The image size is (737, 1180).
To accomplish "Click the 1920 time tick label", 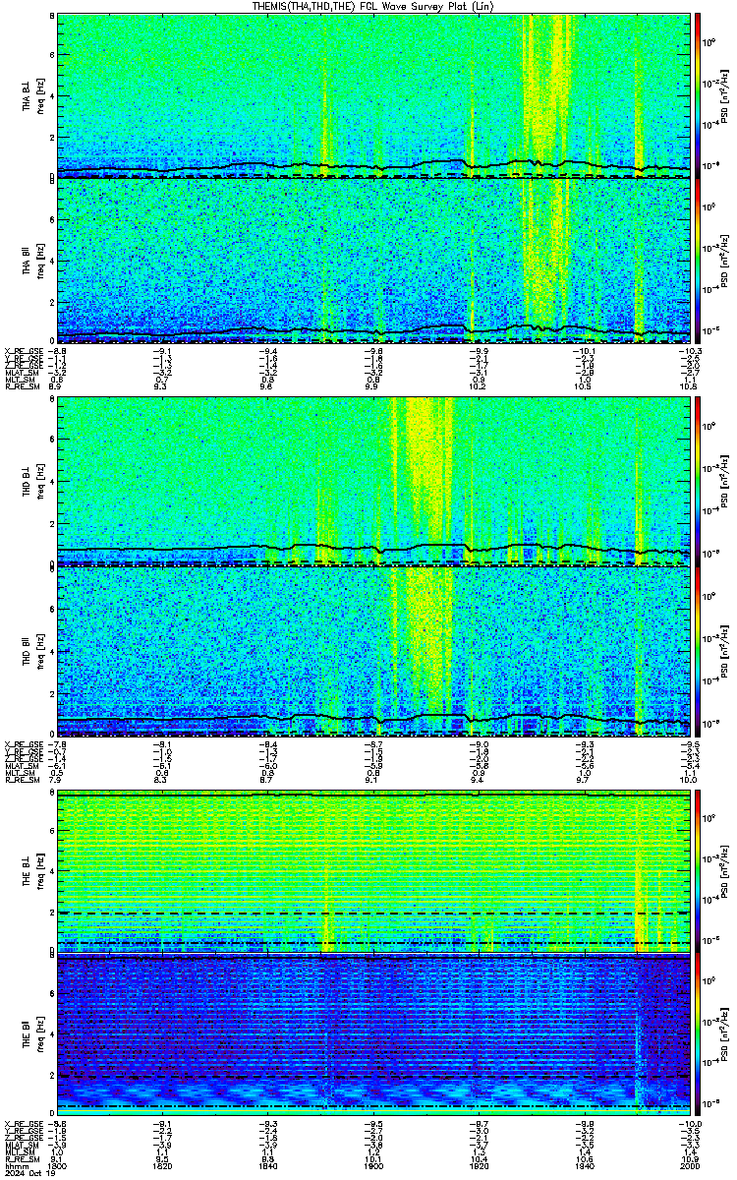I will [479, 1165].
